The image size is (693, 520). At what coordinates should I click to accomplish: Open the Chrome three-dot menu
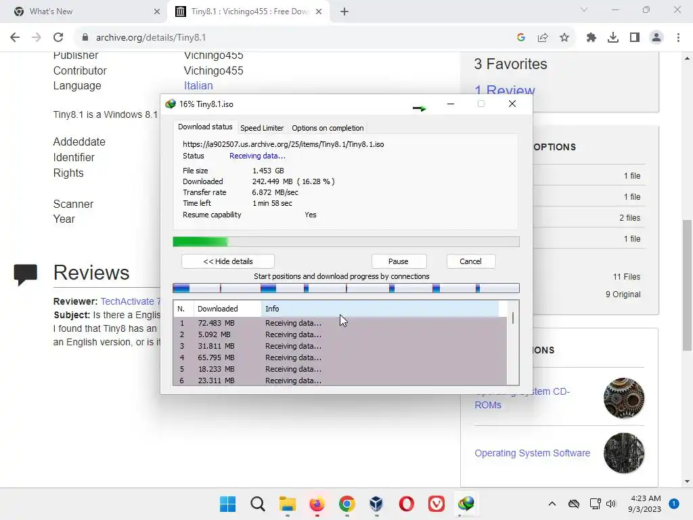click(x=678, y=38)
